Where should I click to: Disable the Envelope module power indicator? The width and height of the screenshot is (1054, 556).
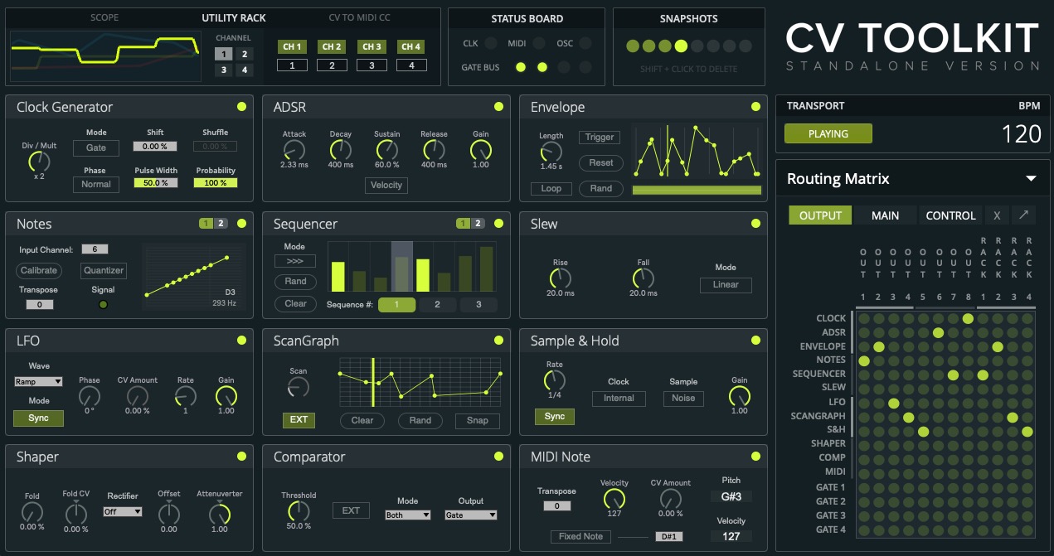tap(755, 106)
